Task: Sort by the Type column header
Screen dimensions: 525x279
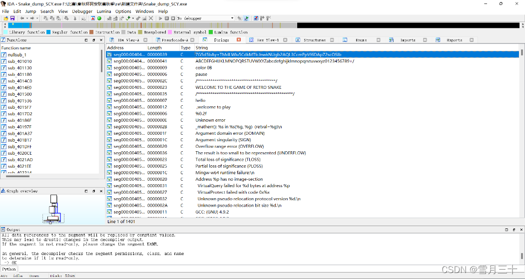Action: pos(187,48)
